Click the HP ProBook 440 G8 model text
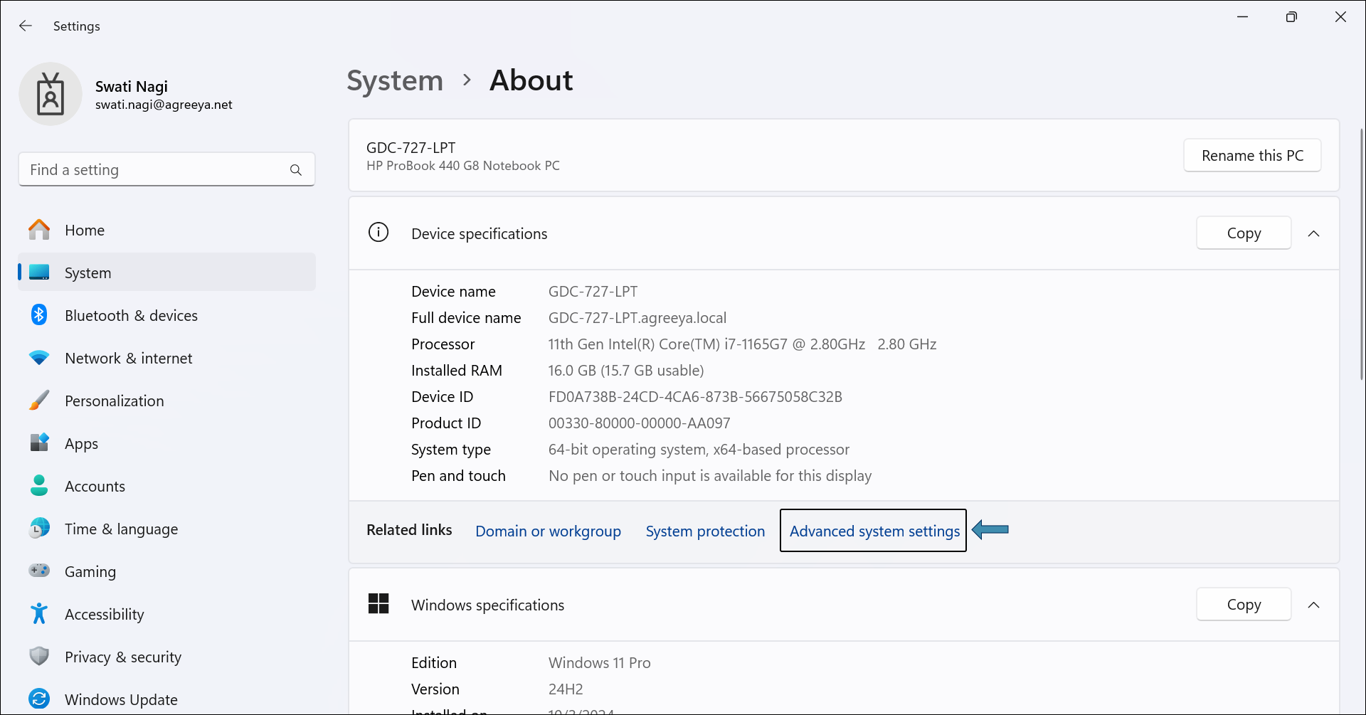This screenshot has width=1366, height=715. [x=463, y=166]
